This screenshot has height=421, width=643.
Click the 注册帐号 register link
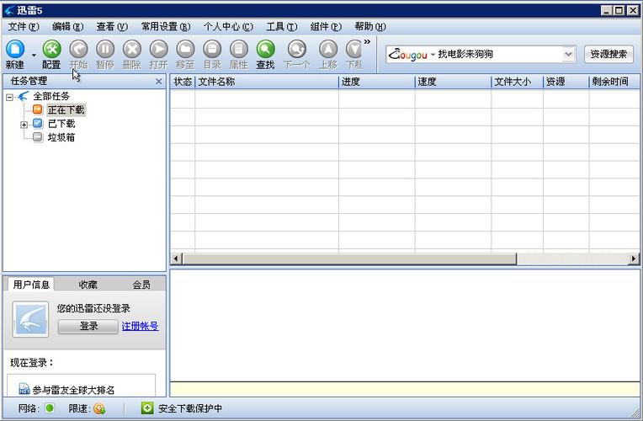pyautogui.click(x=140, y=326)
